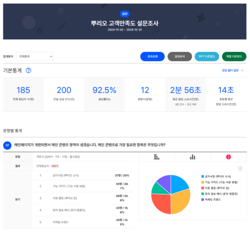The width and height of the screenshot is (250, 232).
Task: Open the 집계방식 전체통계 dropdown
Action: tap(34, 56)
